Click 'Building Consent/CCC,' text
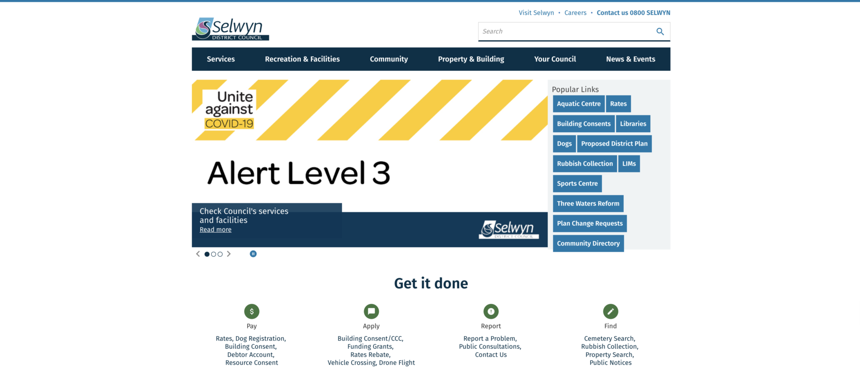Viewport: 860px width, 375px height. (370, 339)
